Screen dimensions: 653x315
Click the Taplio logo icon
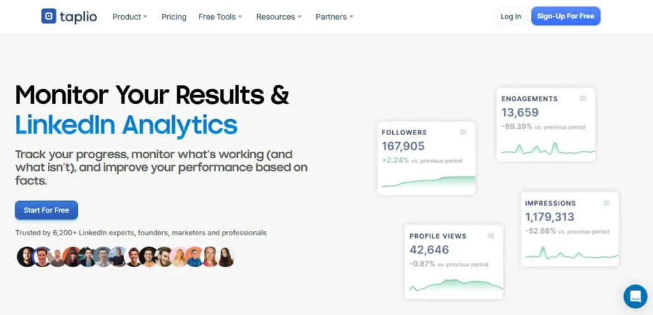[x=49, y=17]
